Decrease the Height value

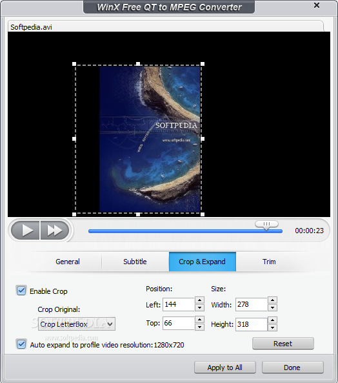point(272,328)
